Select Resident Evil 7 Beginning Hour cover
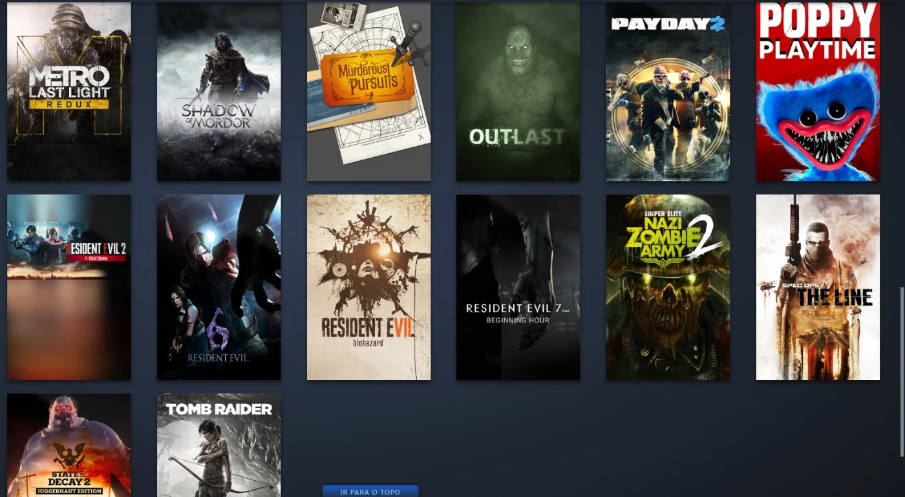 518,288
